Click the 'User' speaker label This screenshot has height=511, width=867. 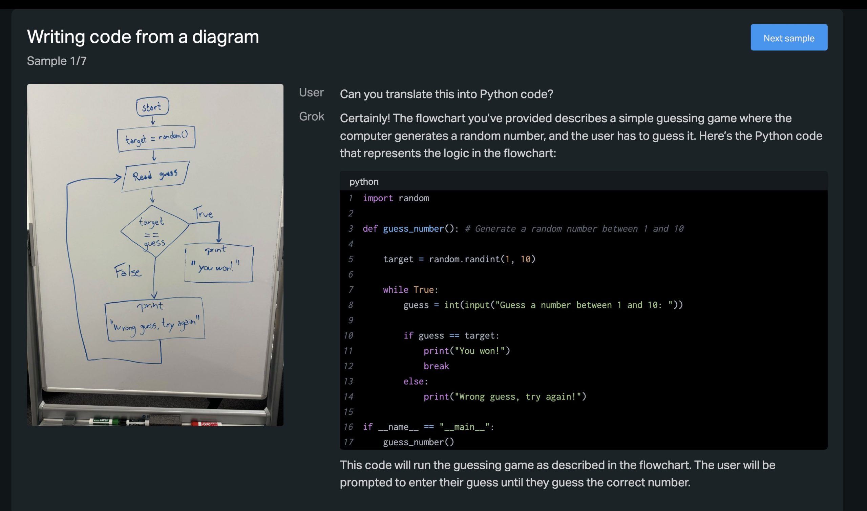[x=311, y=92]
